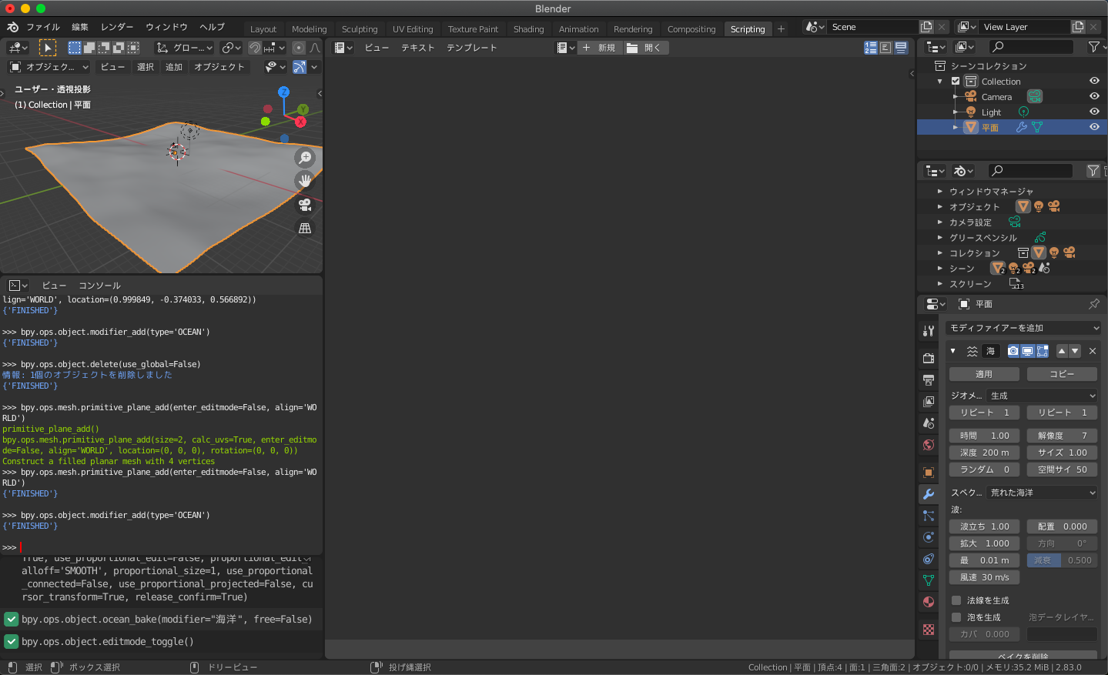Screen dimensions: 1108x675
Task: Open モディファイアーを追加 dropdown
Action: 1023,328
